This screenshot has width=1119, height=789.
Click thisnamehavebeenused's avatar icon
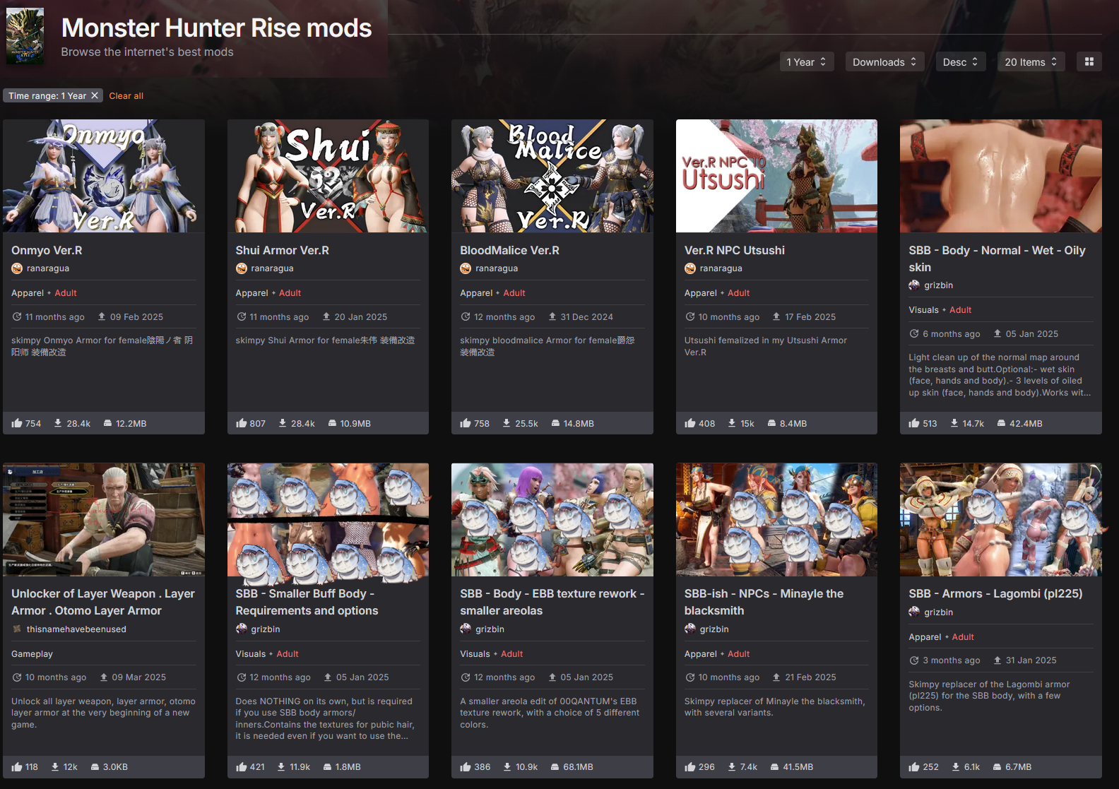pos(17,629)
